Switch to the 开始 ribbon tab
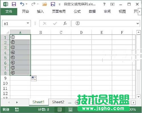142x113 pixels. point(26,11)
